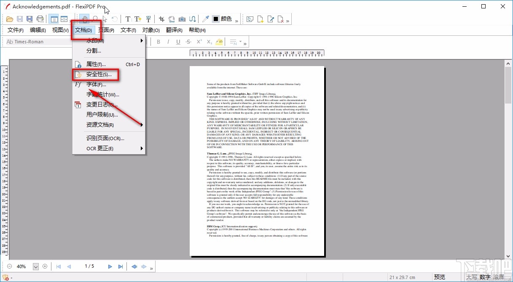Click the 1 / 5 page number field
The image size is (513, 282).
point(89,266)
